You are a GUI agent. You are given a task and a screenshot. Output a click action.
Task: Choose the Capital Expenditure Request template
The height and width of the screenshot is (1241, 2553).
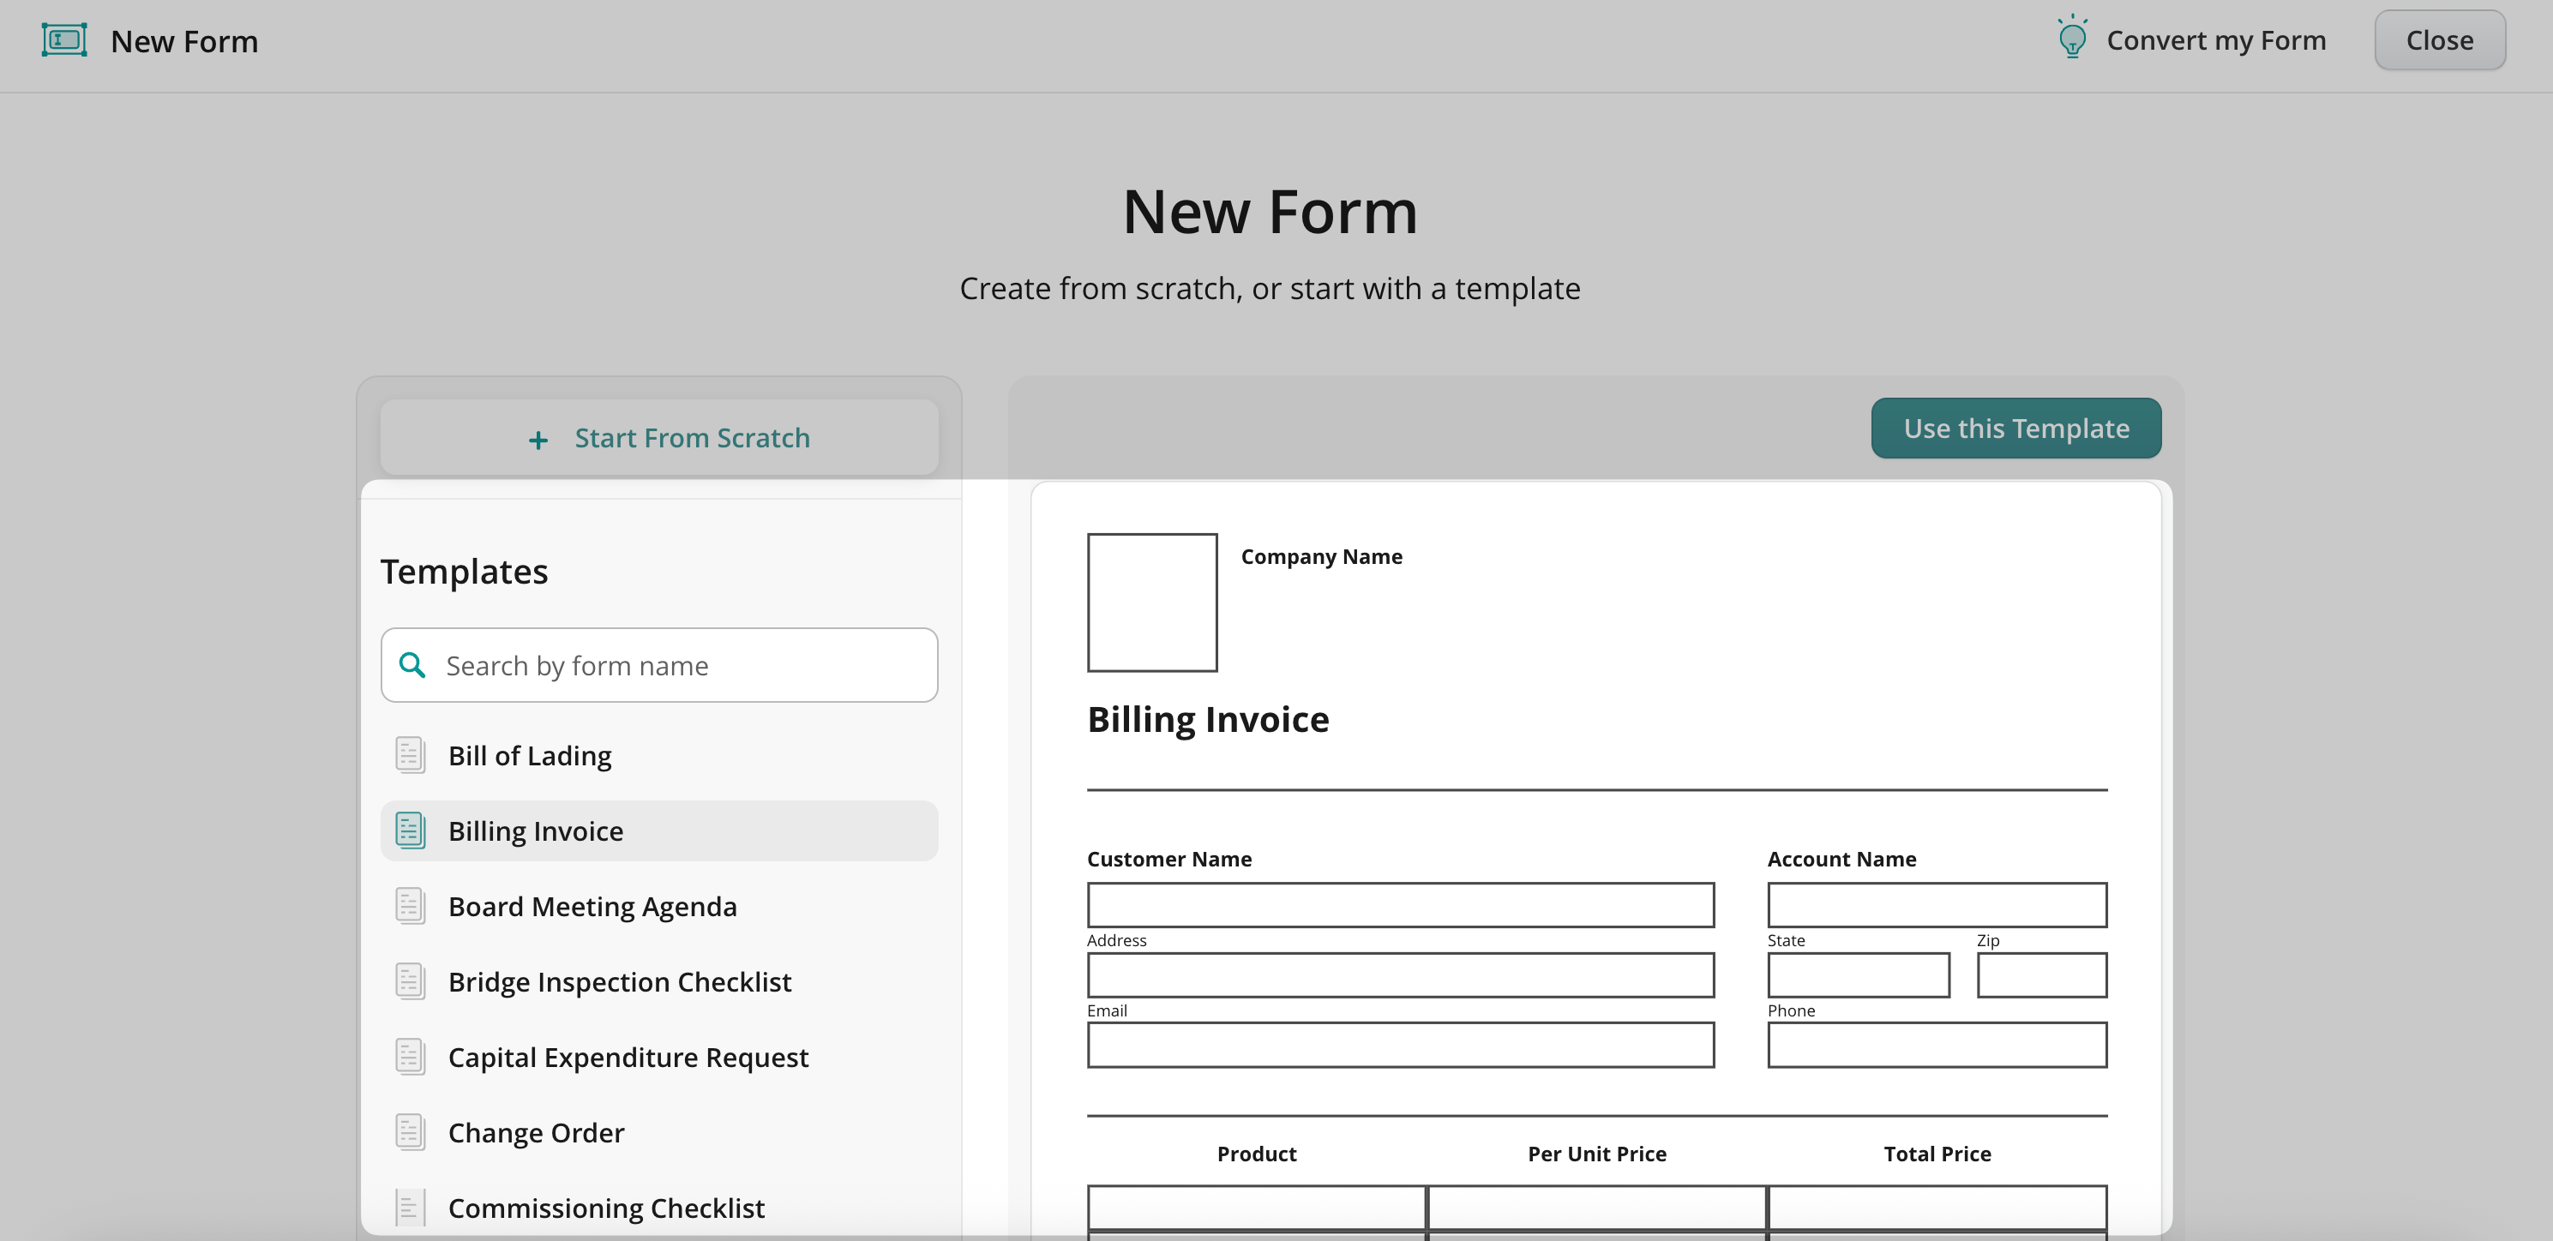628,1057
